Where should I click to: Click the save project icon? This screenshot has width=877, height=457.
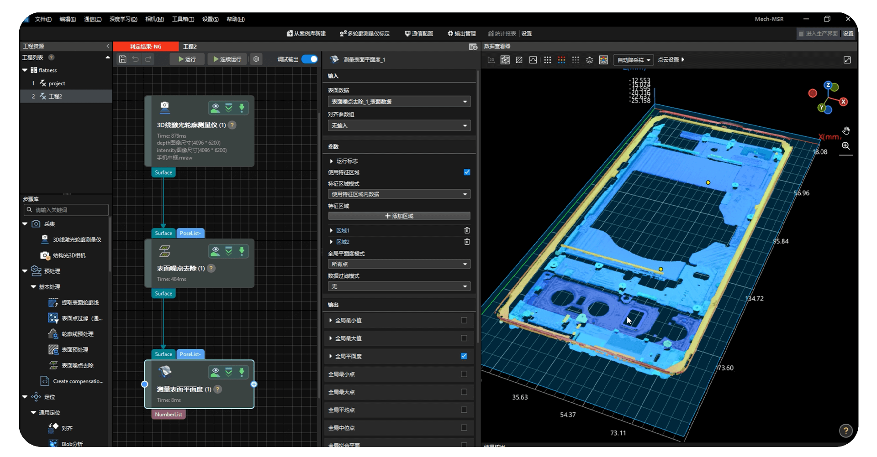click(x=122, y=59)
